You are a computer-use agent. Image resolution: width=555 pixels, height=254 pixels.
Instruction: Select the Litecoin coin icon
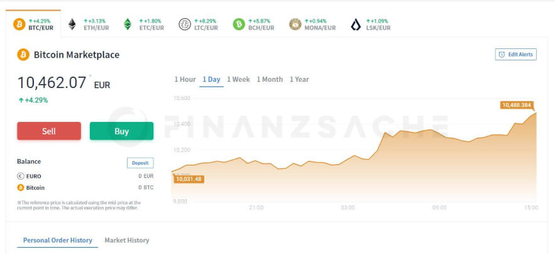185,24
